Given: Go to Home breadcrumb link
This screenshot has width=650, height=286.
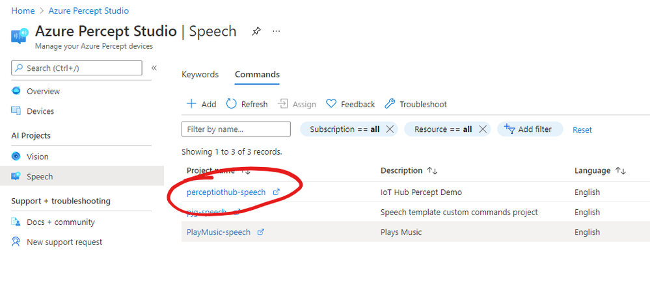Looking at the screenshot, I should pos(23,11).
